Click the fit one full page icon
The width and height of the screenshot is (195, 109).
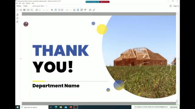[78, 10]
